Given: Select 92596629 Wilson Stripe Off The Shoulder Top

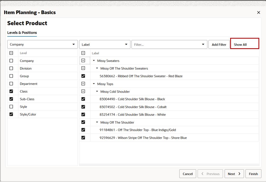Looking at the screenshot, I should pos(143,138).
